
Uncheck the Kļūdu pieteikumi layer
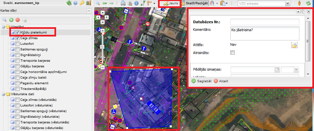click(x=17, y=32)
